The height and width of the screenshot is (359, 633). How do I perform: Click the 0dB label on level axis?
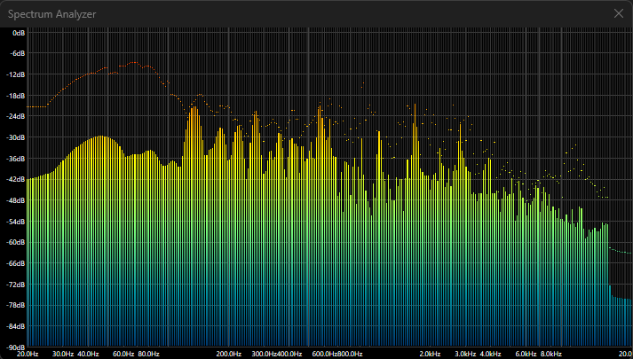[18, 33]
